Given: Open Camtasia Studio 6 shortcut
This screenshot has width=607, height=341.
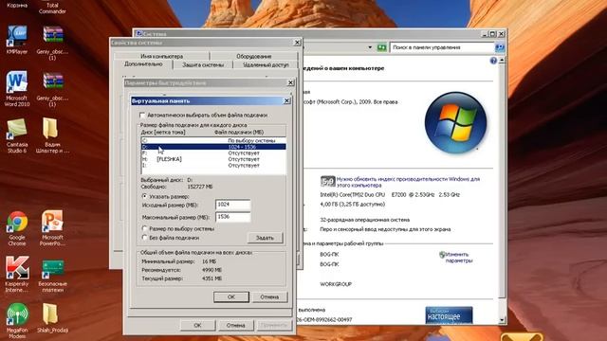Looking at the screenshot, I should (x=17, y=135).
